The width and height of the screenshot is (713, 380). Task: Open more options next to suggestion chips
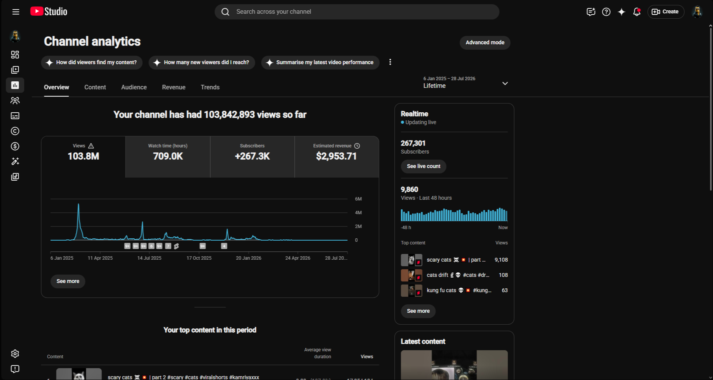(x=390, y=62)
